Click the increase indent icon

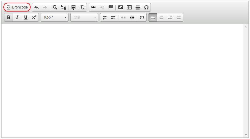coord(132,17)
